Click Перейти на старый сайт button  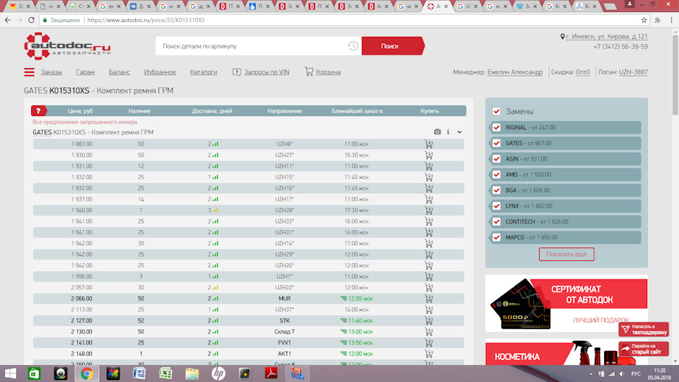(644, 349)
